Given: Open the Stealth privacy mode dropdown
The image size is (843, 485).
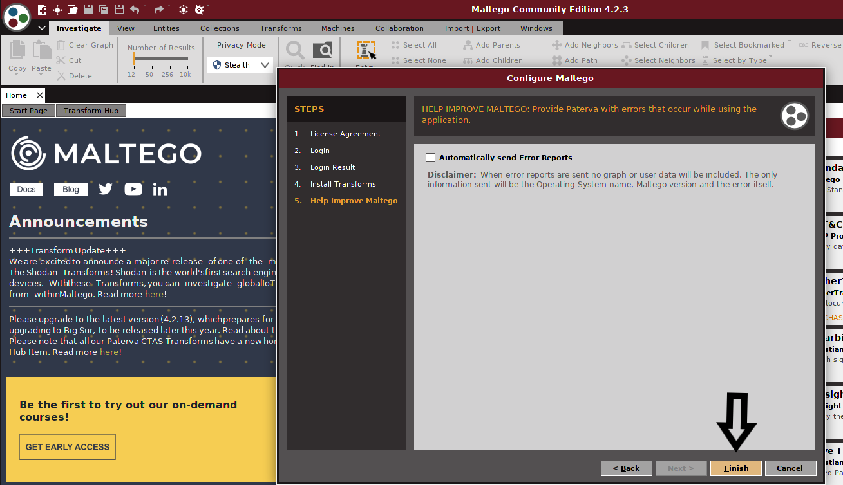Looking at the screenshot, I should point(240,65).
